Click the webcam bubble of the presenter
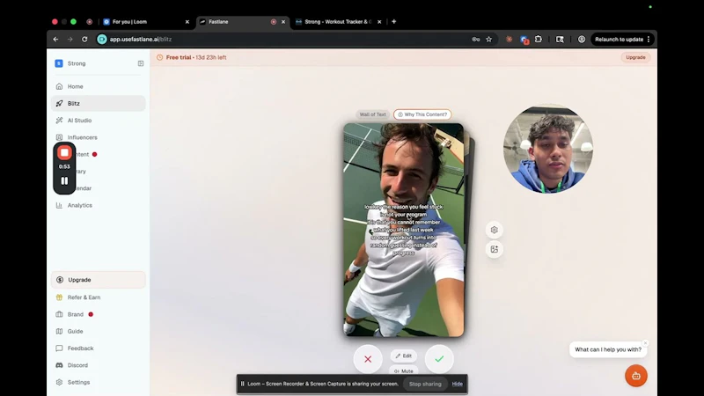 547,149
